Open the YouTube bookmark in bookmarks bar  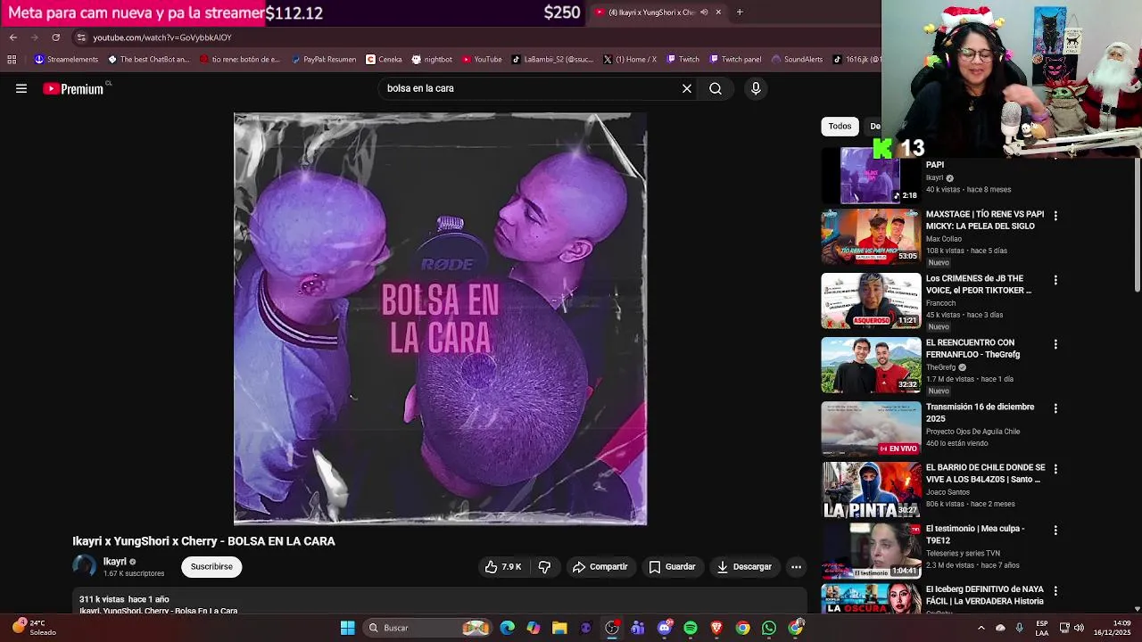tap(482, 60)
